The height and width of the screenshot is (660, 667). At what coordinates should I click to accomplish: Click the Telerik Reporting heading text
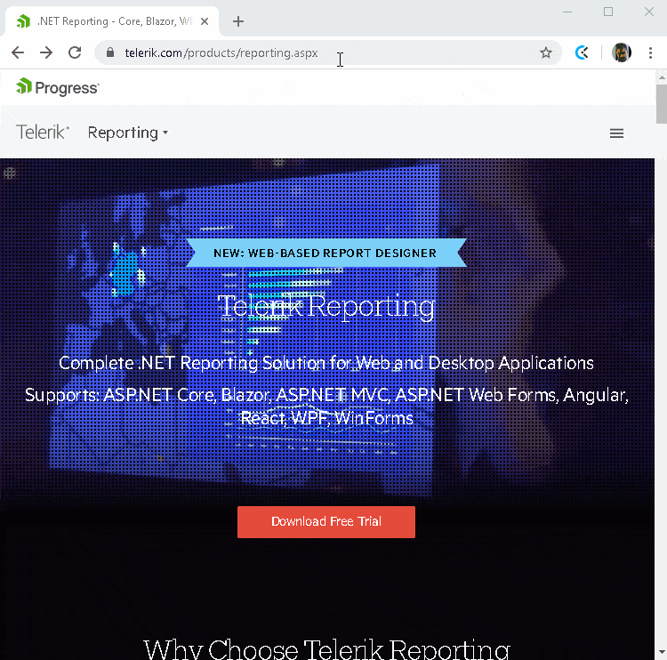326,306
